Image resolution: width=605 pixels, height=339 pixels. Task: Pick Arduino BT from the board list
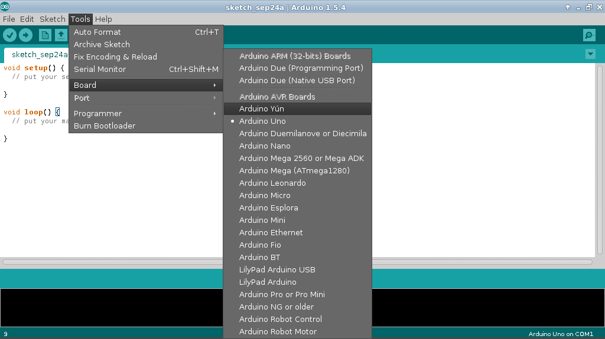point(298,257)
